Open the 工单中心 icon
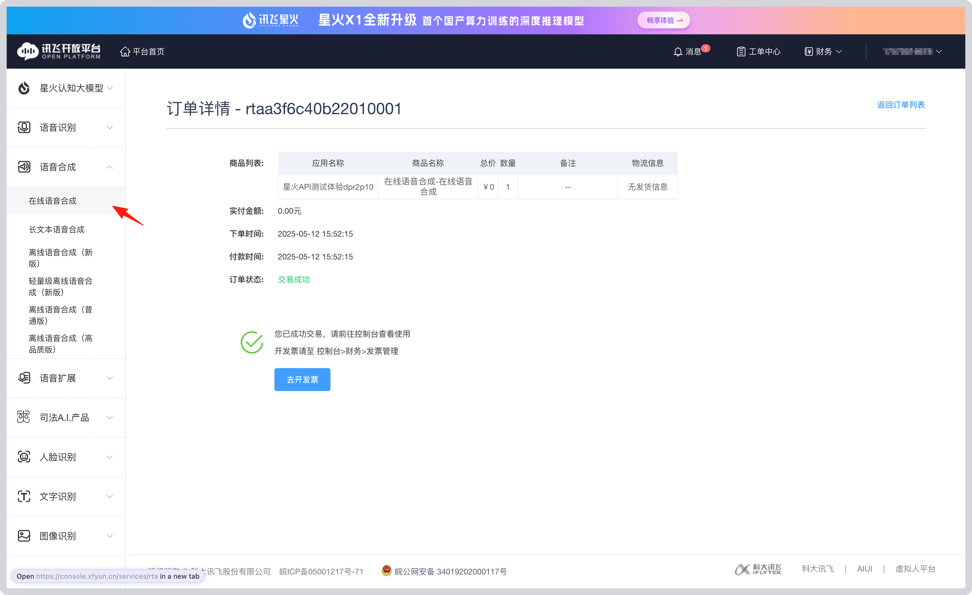This screenshot has width=972, height=595. 741,51
